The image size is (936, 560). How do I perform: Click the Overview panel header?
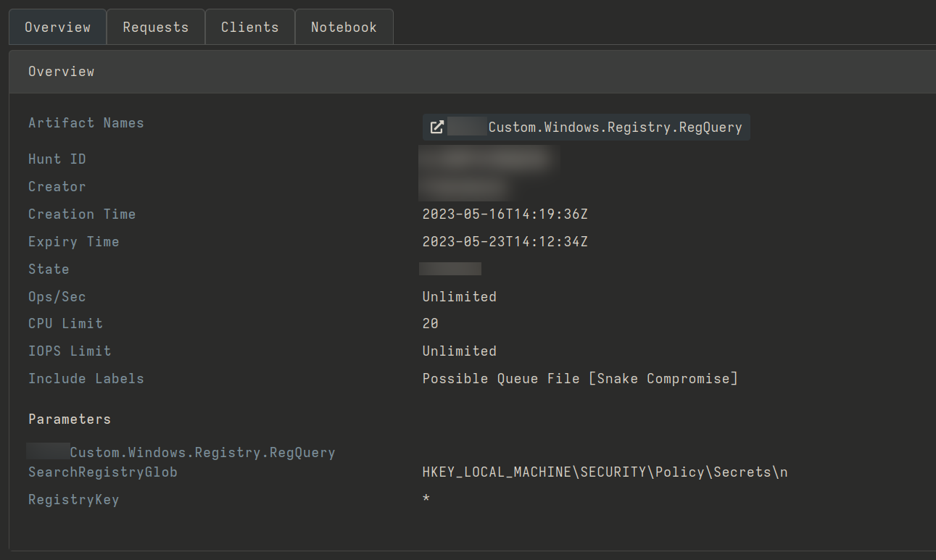click(x=61, y=72)
